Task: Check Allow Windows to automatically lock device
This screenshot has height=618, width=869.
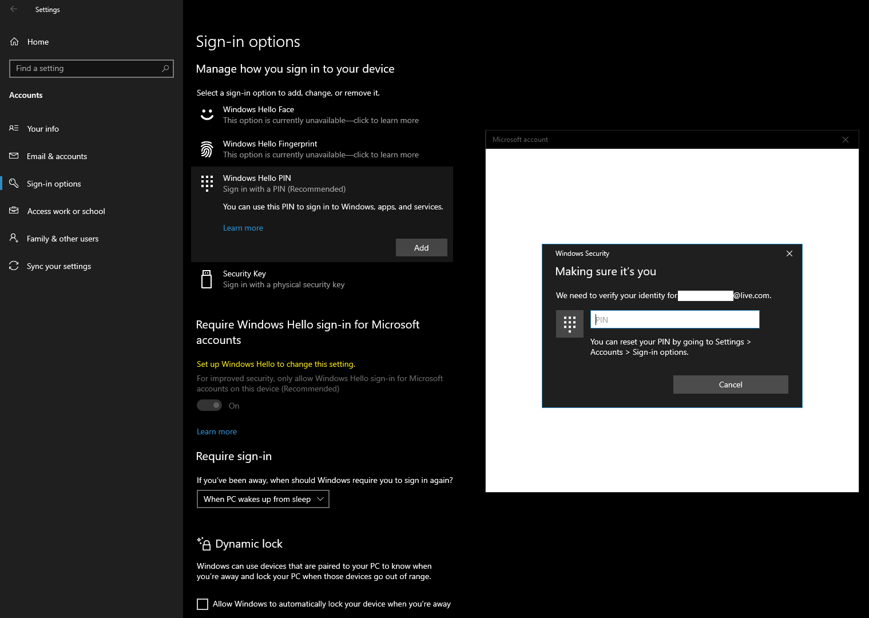Action: pos(203,604)
